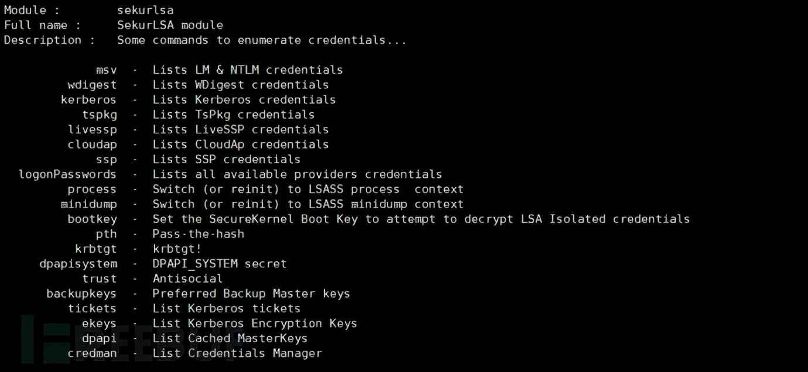The image size is (808, 372).
Task: Click the 'Lists SSP credentials' description
Action: pyautogui.click(x=226, y=159)
